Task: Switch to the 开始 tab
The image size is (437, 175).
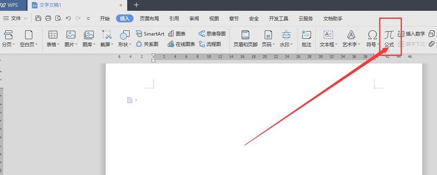Action: tap(105, 19)
